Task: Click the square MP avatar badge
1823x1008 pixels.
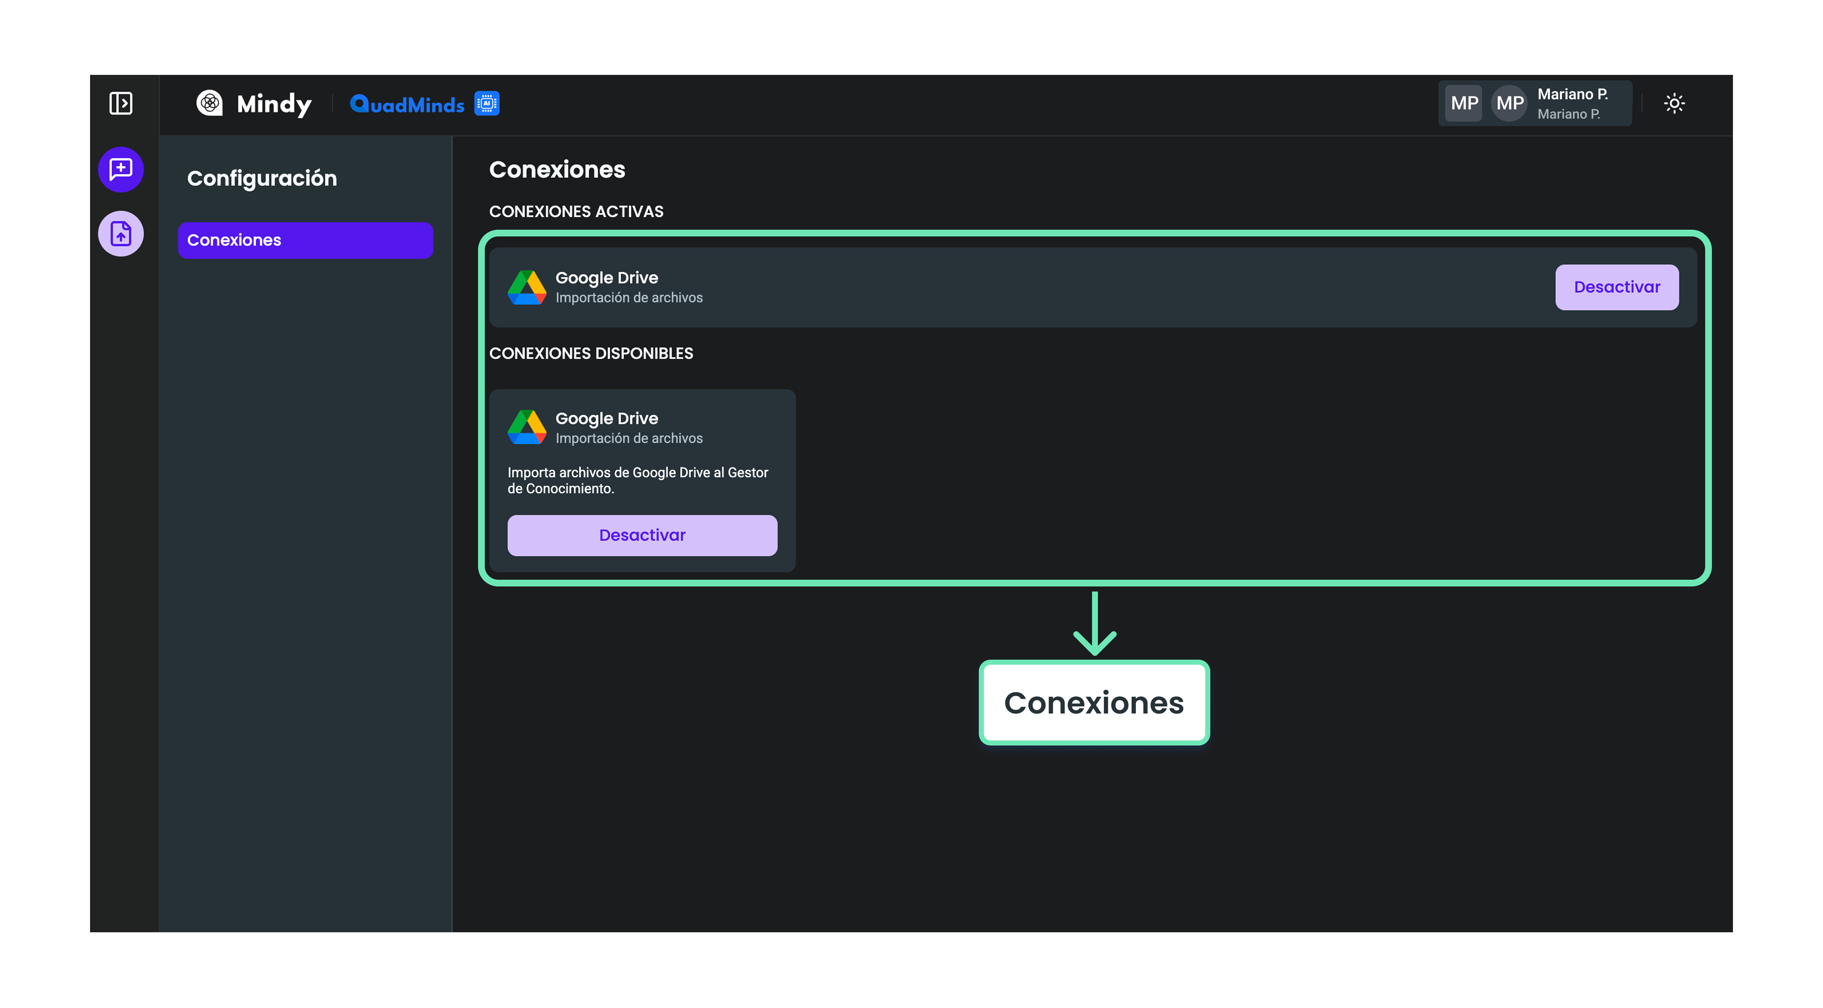Action: click(x=1464, y=103)
